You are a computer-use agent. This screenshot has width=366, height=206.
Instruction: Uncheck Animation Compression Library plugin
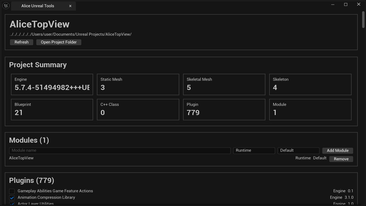pos(12,198)
